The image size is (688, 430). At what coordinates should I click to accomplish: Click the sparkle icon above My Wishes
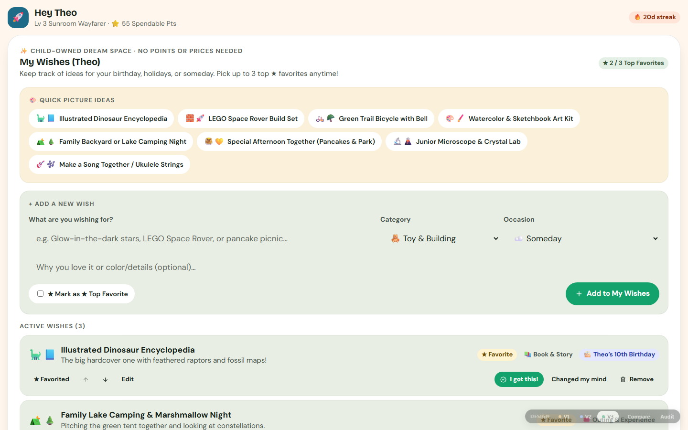tap(23, 51)
